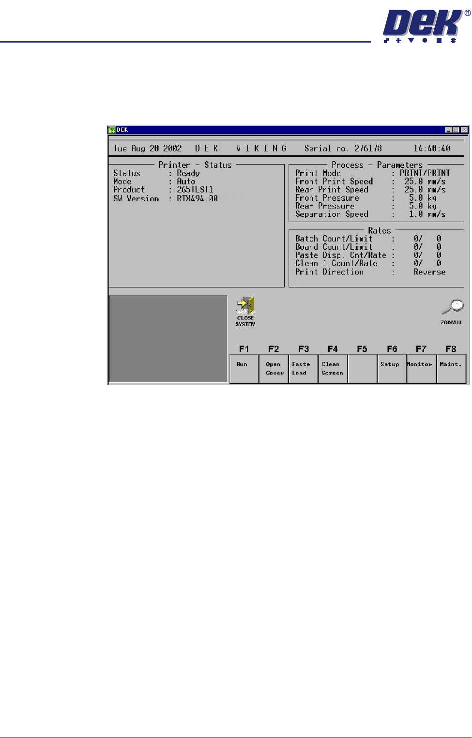Viewport: 472px width, 738px height.
Task: Click the Rates panel title
Action: click(x=379, y=231)
